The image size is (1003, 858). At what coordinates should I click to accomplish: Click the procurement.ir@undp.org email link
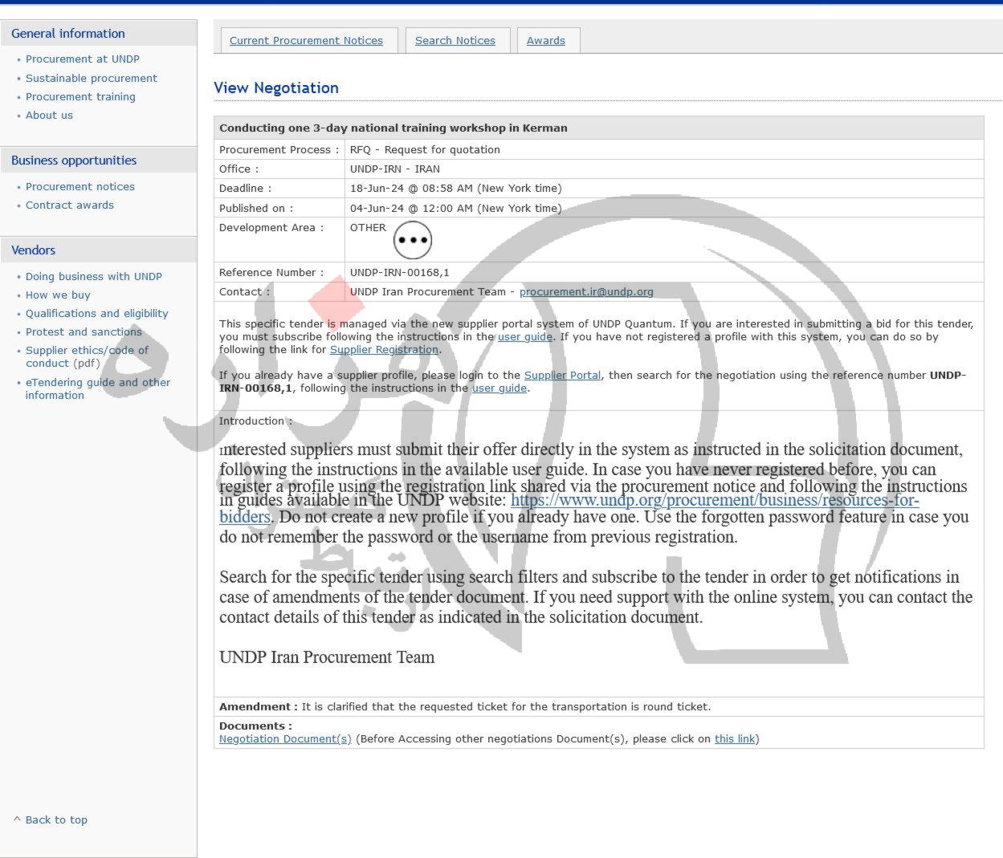pos(585,292)
